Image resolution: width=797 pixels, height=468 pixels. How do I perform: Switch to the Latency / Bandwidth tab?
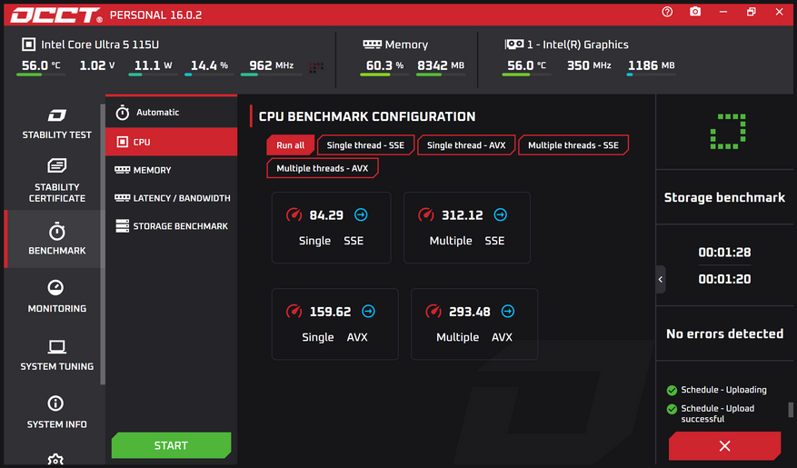click(x=181, y=198)
